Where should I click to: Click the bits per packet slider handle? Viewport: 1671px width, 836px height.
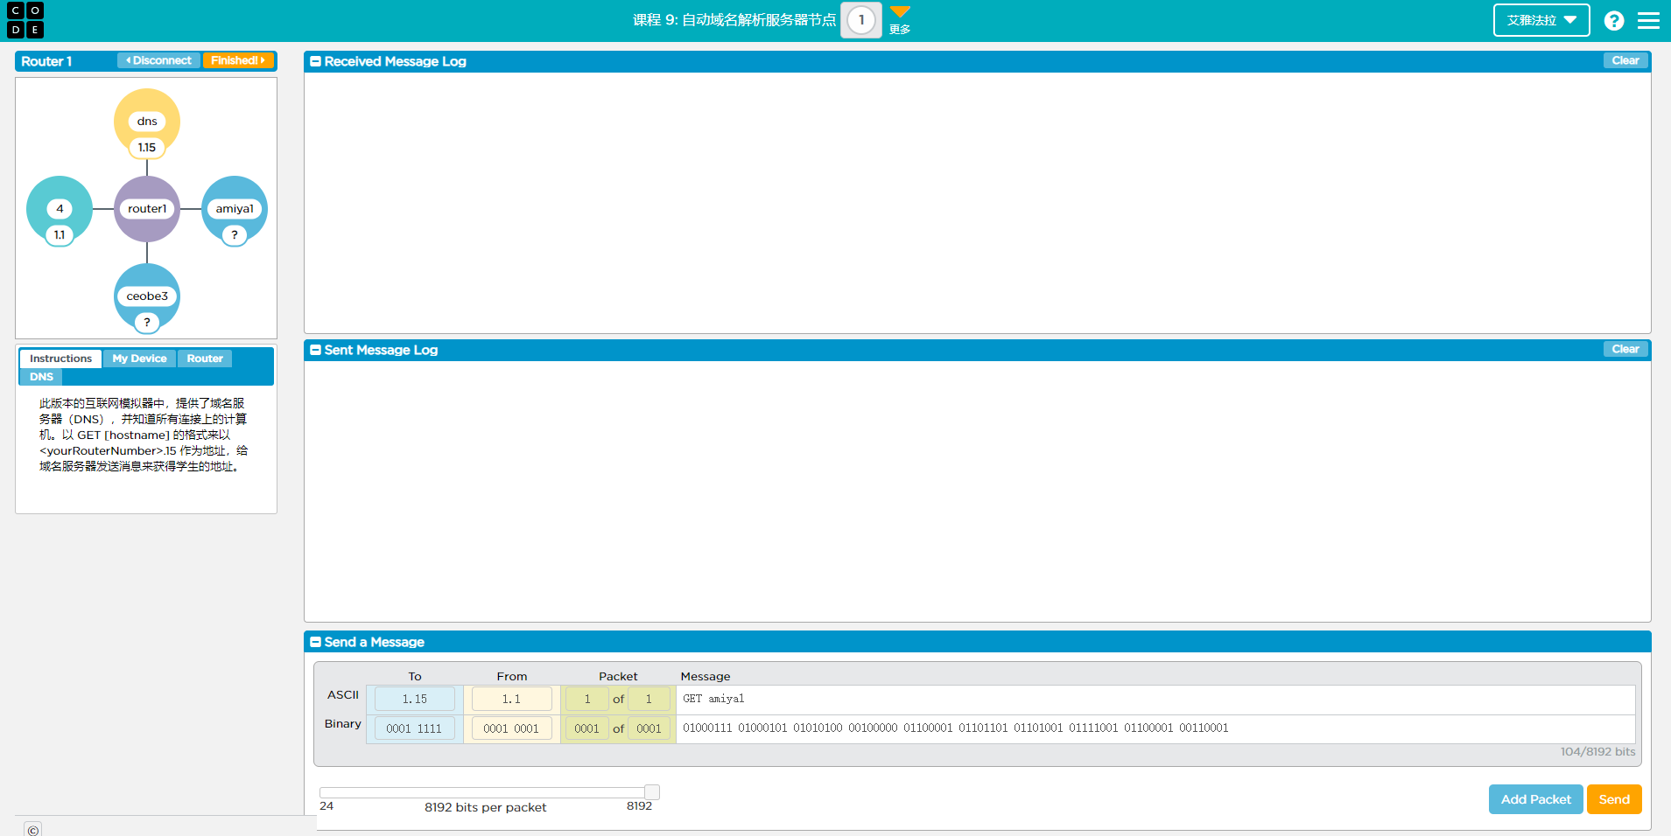click(652, 791)
